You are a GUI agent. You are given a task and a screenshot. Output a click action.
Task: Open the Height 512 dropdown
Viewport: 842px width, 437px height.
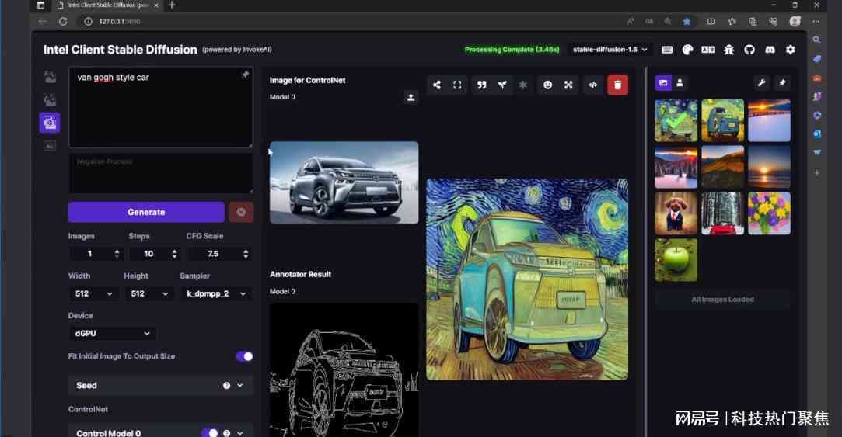150,293
